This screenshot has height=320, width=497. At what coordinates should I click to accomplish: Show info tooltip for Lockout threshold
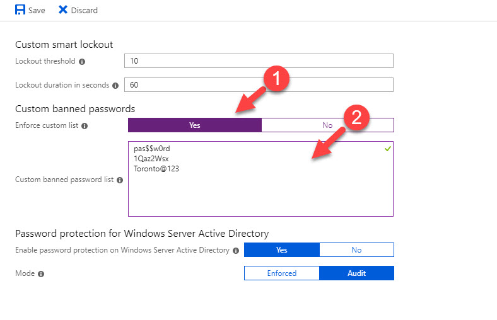coord(82,62)
